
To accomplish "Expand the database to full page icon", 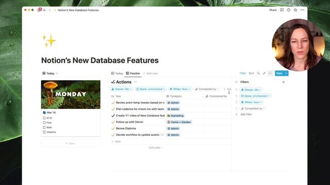I will pos(264,73).
